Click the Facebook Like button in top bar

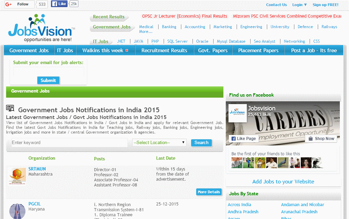(x=59, y=4)
